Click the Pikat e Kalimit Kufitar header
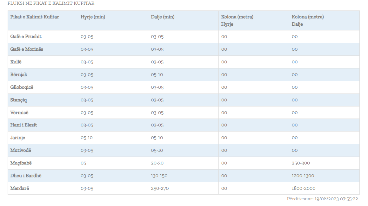 pos(35,17)
